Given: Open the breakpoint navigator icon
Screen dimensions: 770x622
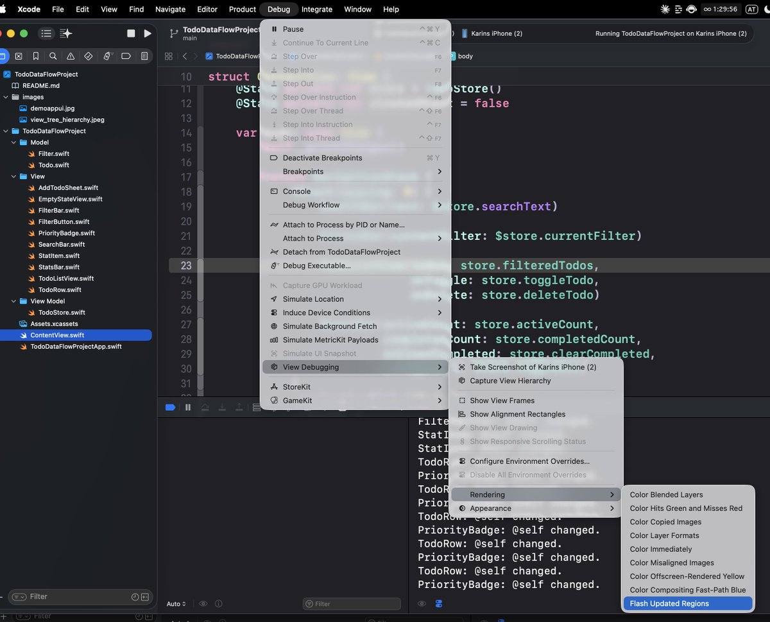Looking at the screenshot, I should [x=126, y=56].
